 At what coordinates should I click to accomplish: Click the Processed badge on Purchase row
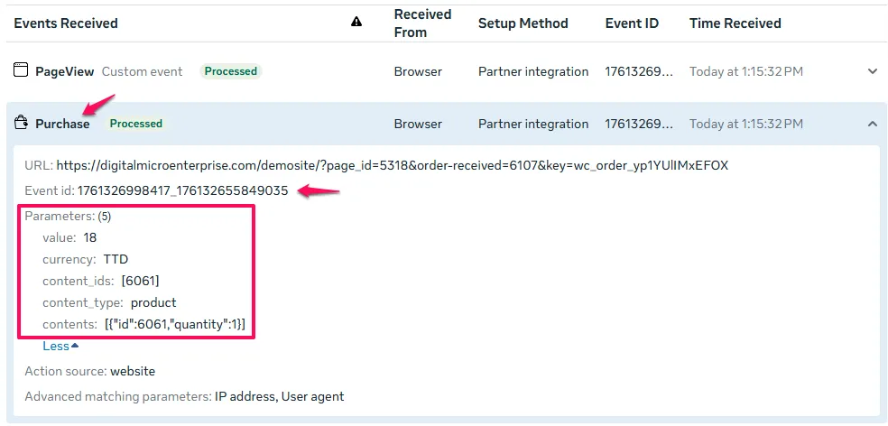click(x=136, y=124)
